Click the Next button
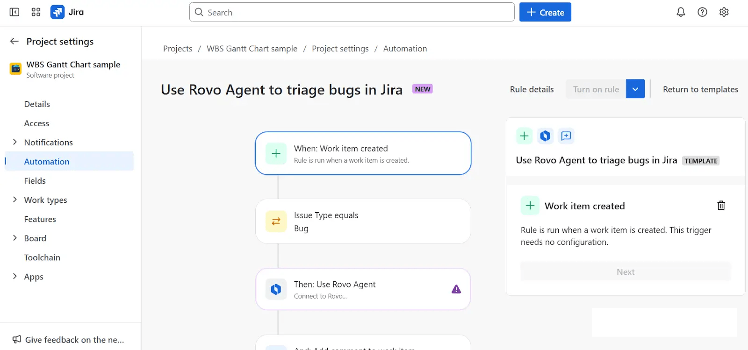 click(626, 272)
